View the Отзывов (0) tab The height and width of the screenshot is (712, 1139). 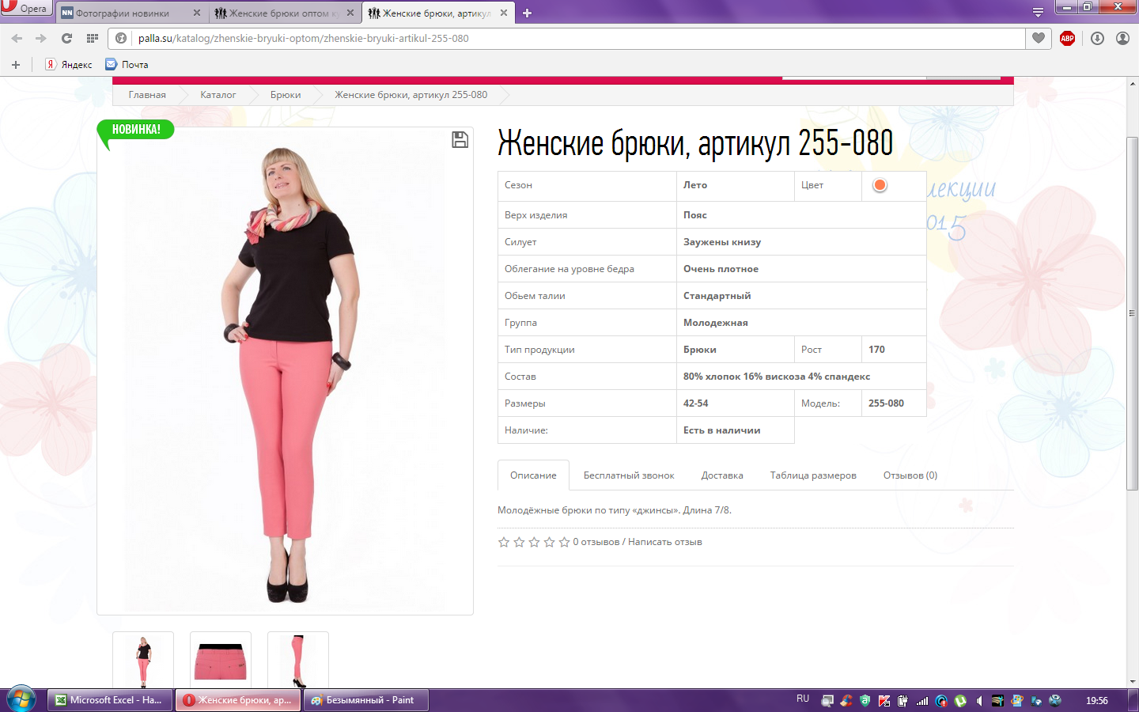point(910,475)
